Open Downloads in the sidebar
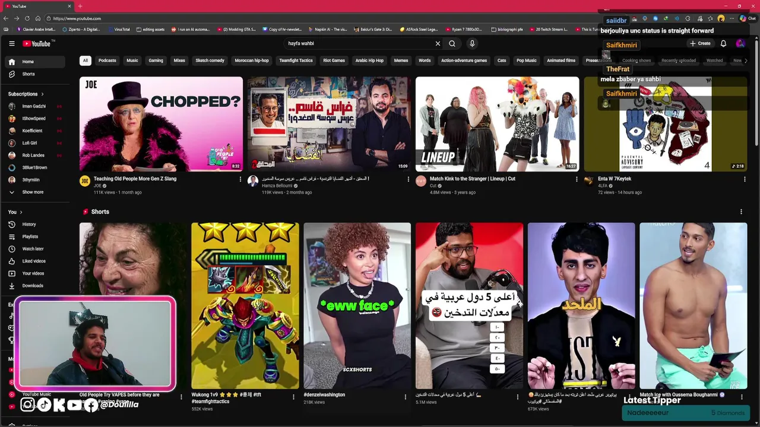 point(36,286)
